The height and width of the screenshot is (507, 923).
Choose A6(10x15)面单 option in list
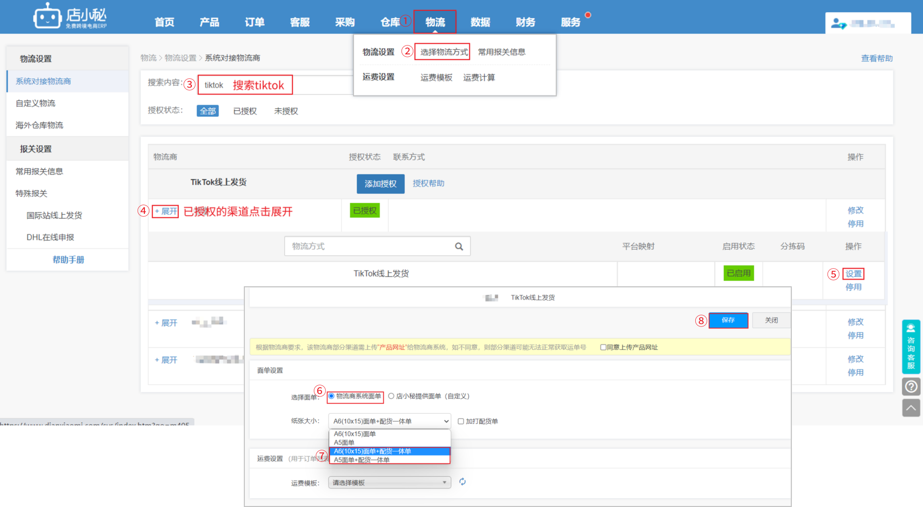pyautogui.click(x=389, y=434)
